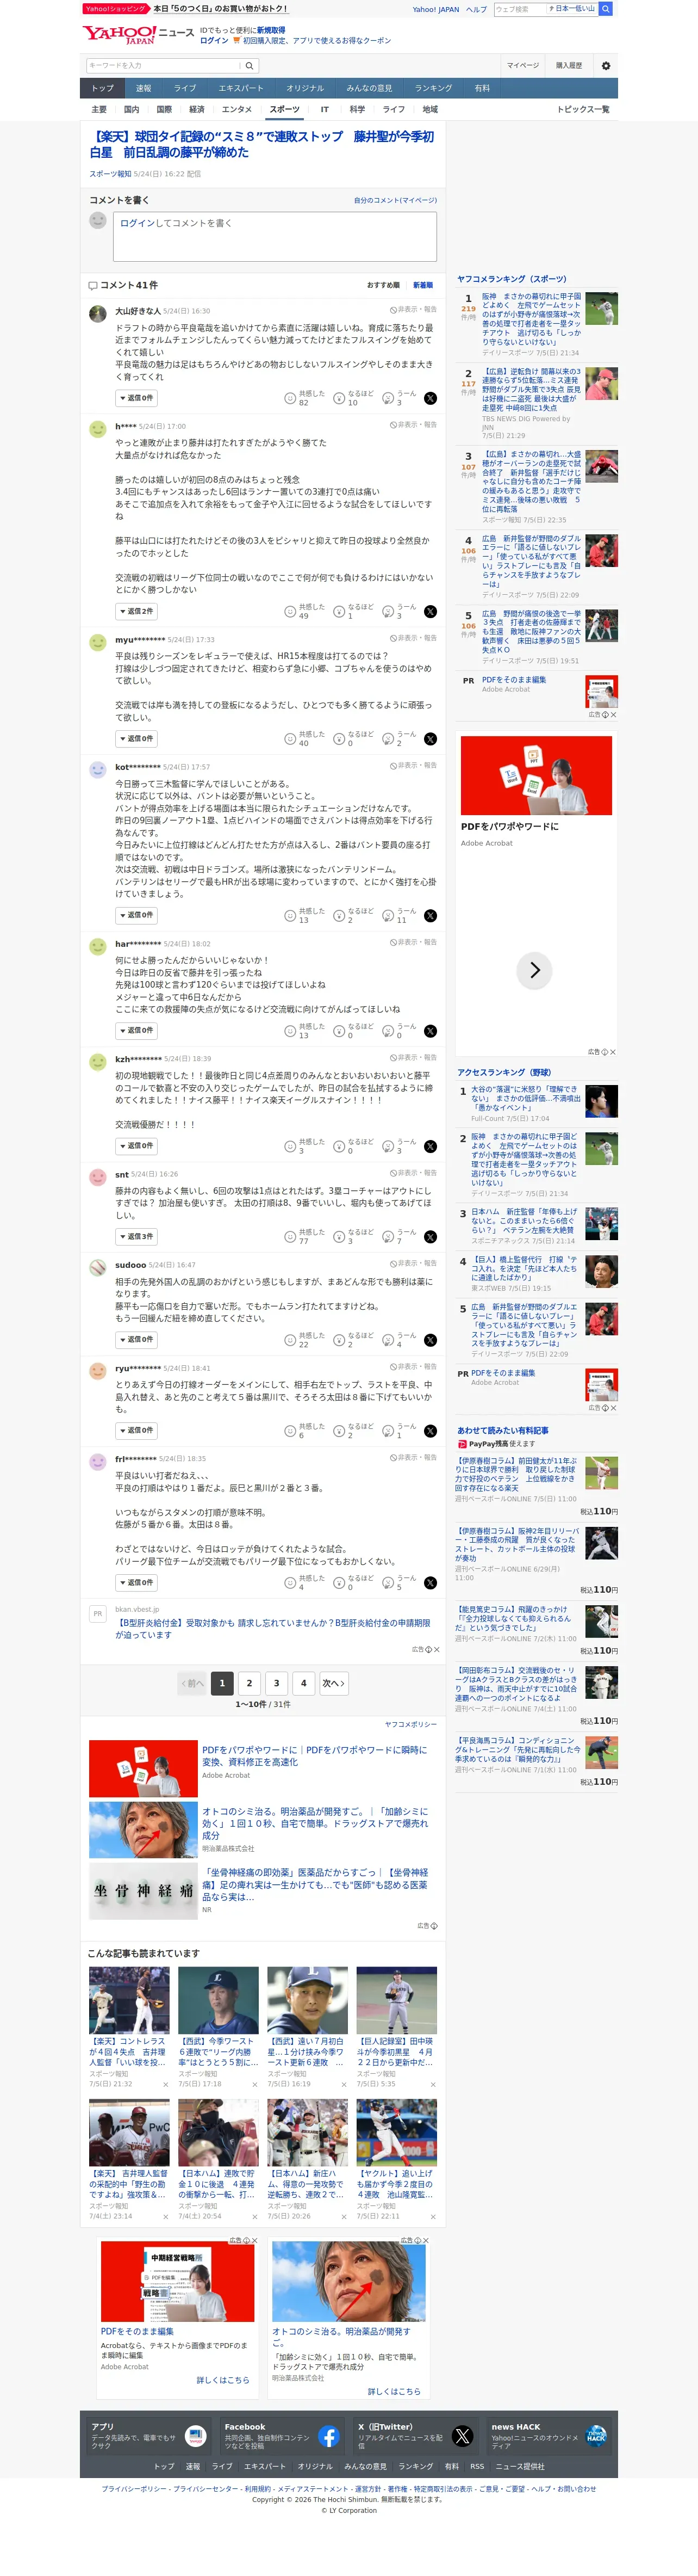
Task: Expand 返信0件 on 大山好きな人 comment
Action: tap(136, 398)
